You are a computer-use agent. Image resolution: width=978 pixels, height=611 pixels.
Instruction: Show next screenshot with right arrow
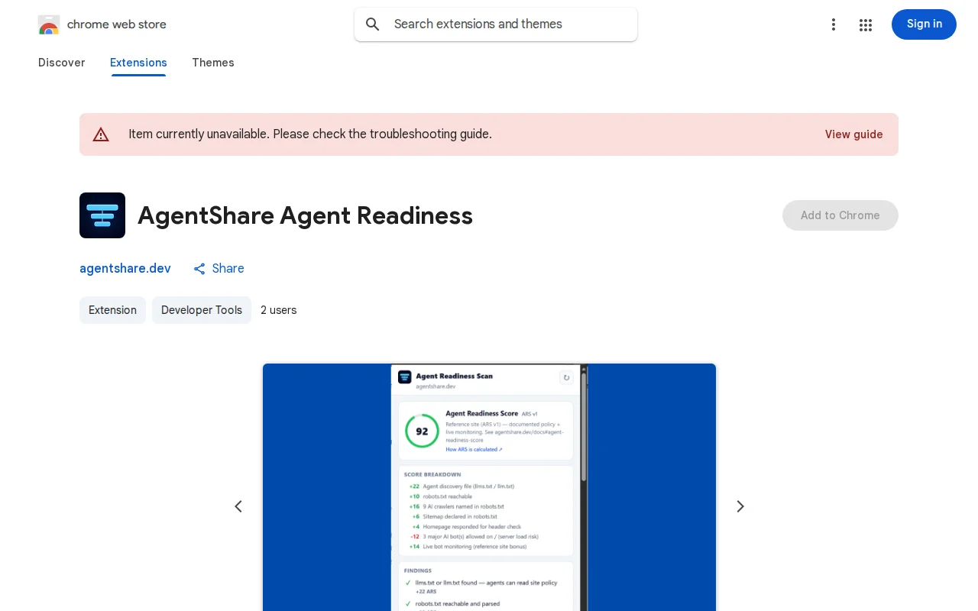pyautogui.click(x=740, y=506)
